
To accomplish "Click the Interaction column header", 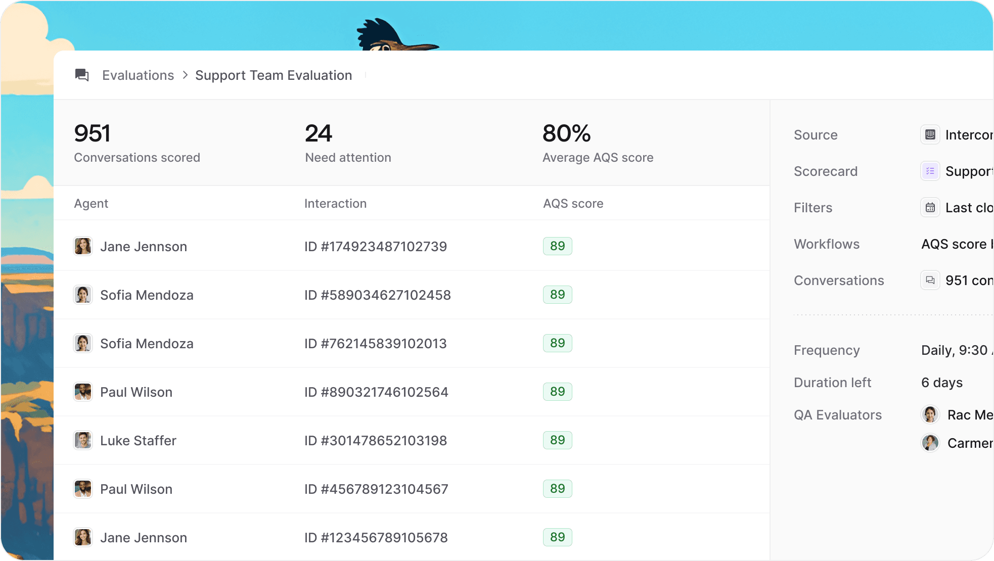I will click(335, 203).
